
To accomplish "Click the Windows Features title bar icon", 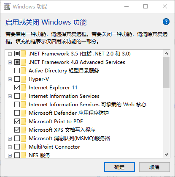I will point(7,6).
